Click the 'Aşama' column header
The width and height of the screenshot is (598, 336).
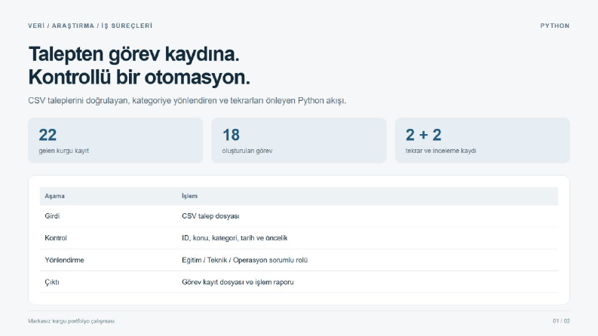tap(54, 196)
